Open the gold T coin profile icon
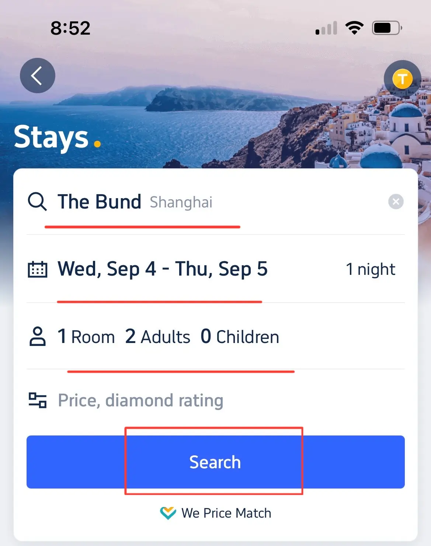Image resolution: width=431 pixels, height=546 pixels. point(402,79)
